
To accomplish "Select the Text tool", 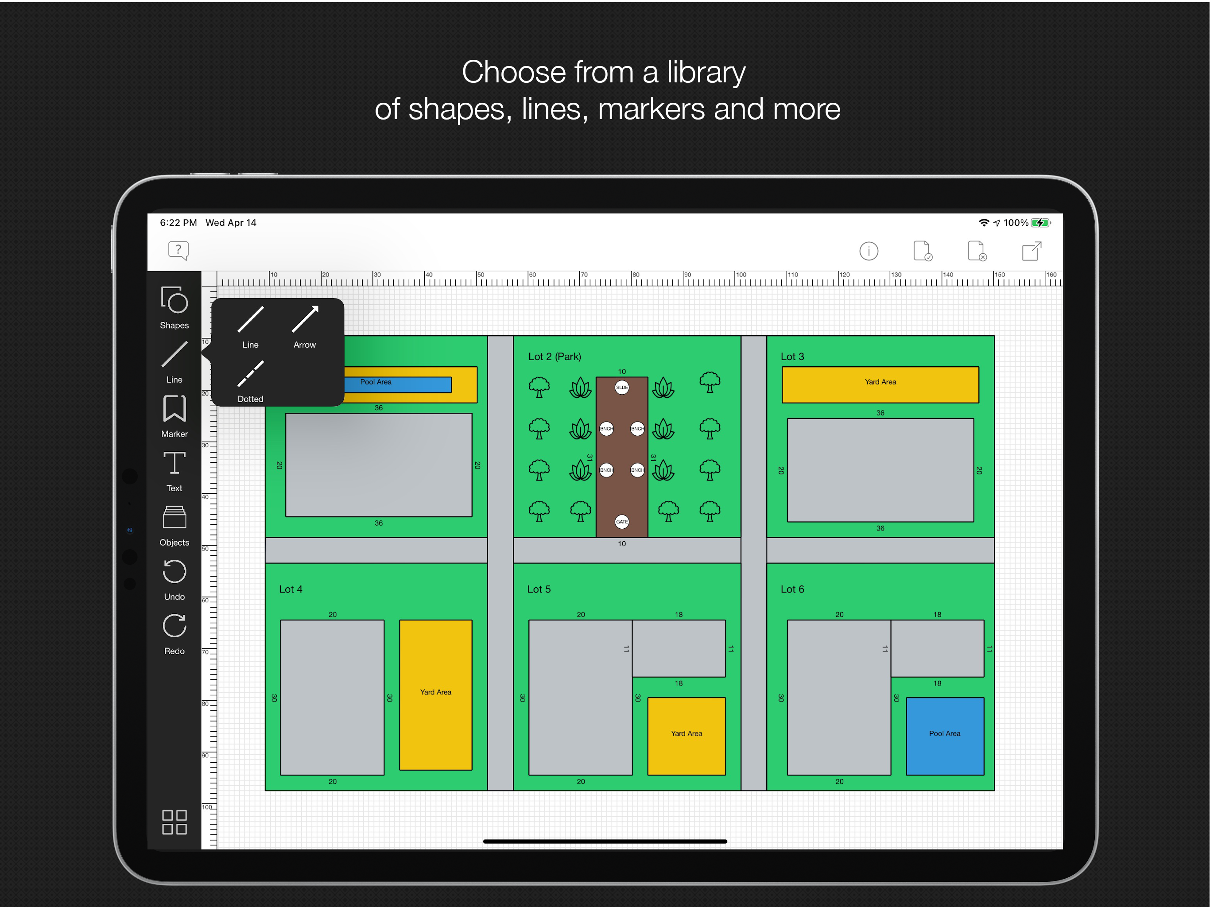I will coord(174,470).
